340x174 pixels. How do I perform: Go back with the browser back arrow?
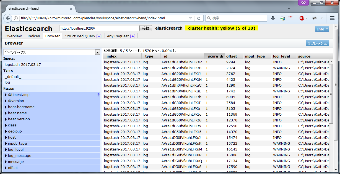[x=8, y=18]
